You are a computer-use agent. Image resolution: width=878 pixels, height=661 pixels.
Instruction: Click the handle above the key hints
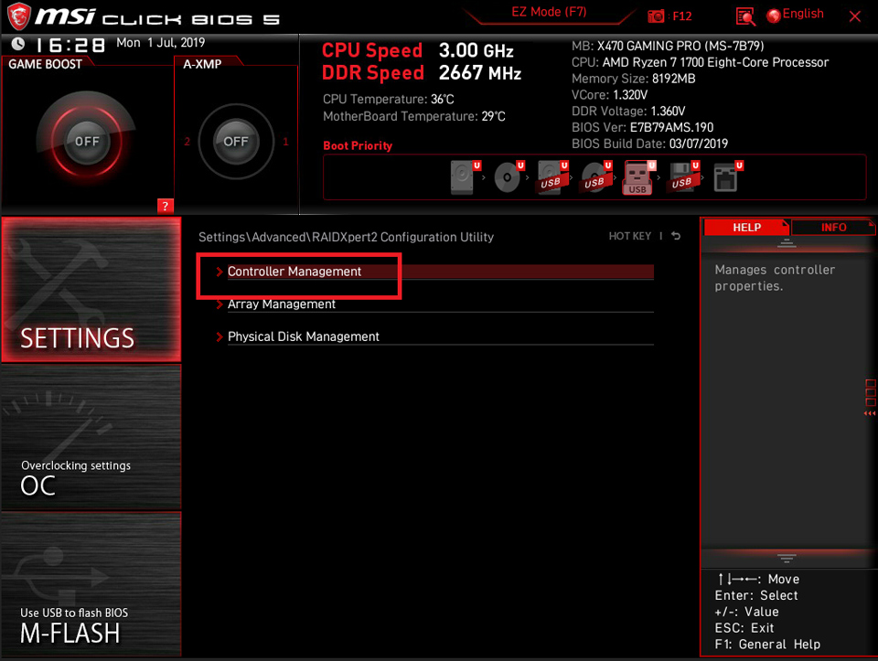[x=787, y=558]
